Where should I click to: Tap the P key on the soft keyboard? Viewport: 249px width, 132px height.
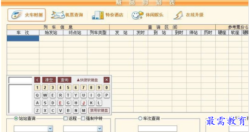click(107, 95)
